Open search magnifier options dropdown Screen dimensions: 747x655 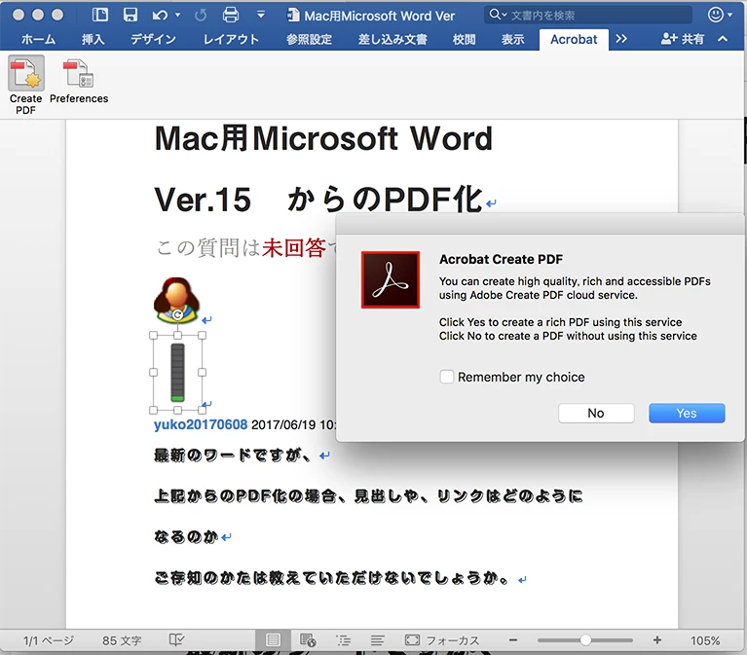498,15
